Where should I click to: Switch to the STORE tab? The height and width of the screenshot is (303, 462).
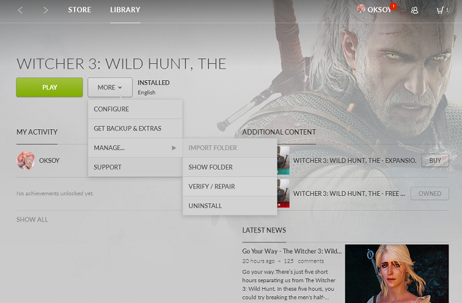click(79, 9)
